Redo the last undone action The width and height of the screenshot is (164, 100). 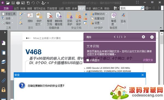pyautogui.click(x=38, y=3)
